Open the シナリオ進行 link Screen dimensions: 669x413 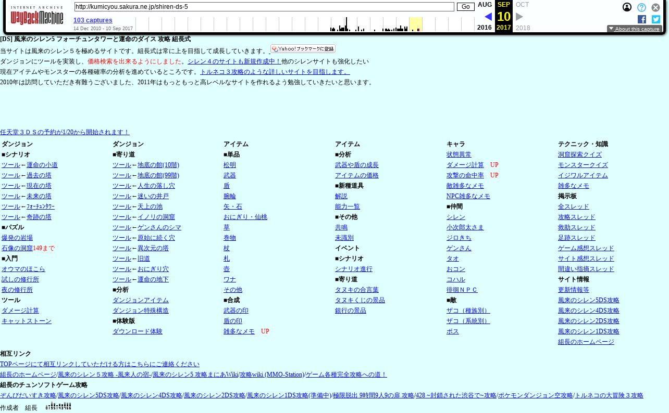[354, 269]
